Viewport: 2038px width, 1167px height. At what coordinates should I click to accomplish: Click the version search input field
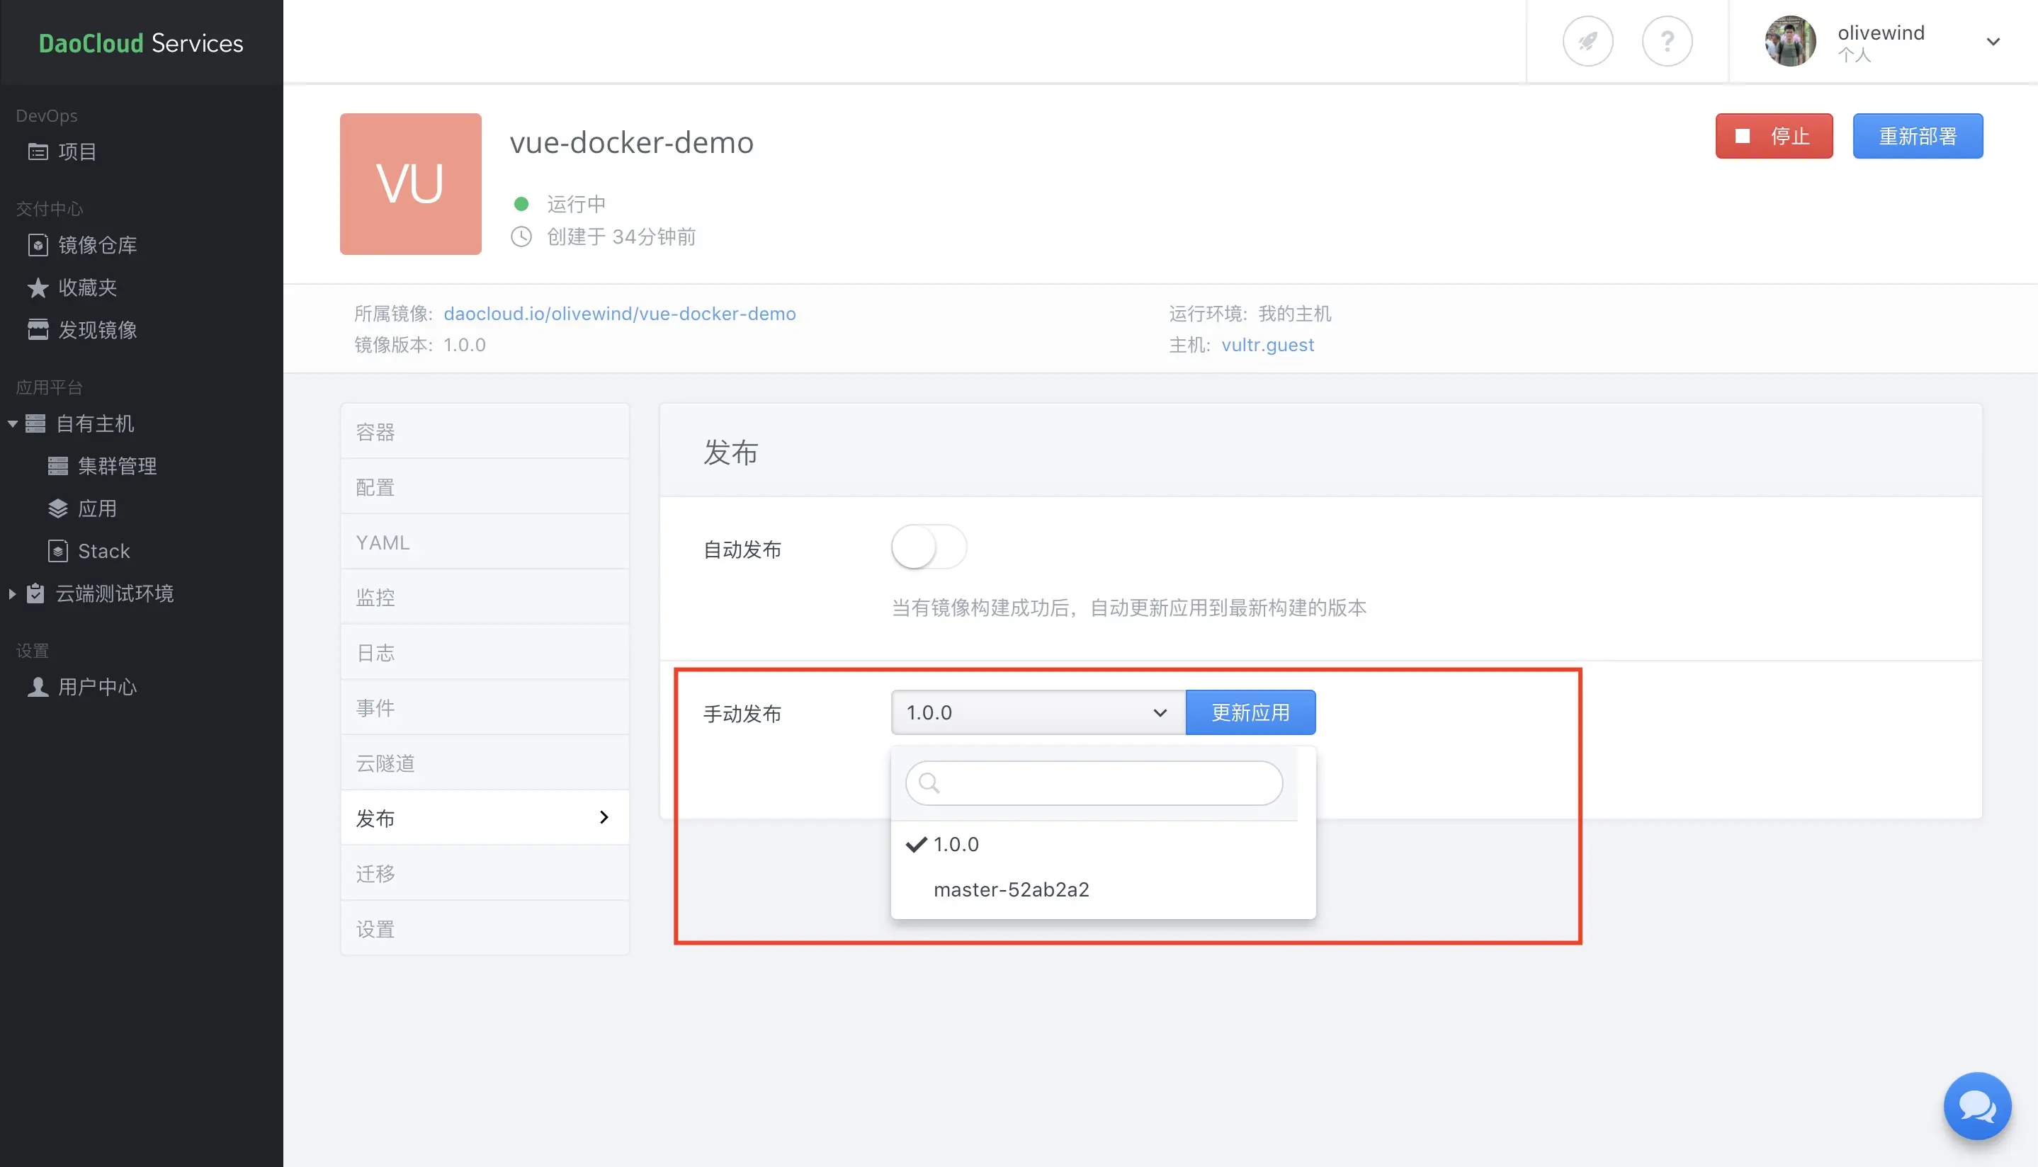pos(1094,783)
